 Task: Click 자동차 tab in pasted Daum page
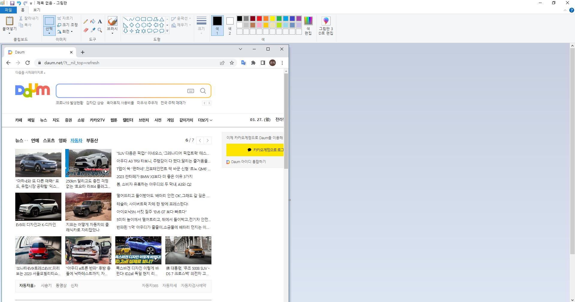point(76,140)
